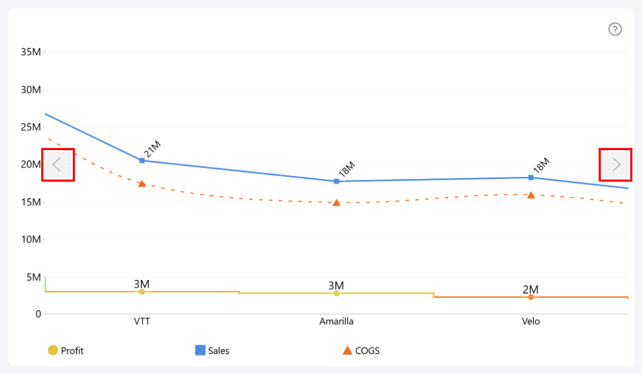Click the VTT category axis label
The image size is (642, 374).
[142, 322]
